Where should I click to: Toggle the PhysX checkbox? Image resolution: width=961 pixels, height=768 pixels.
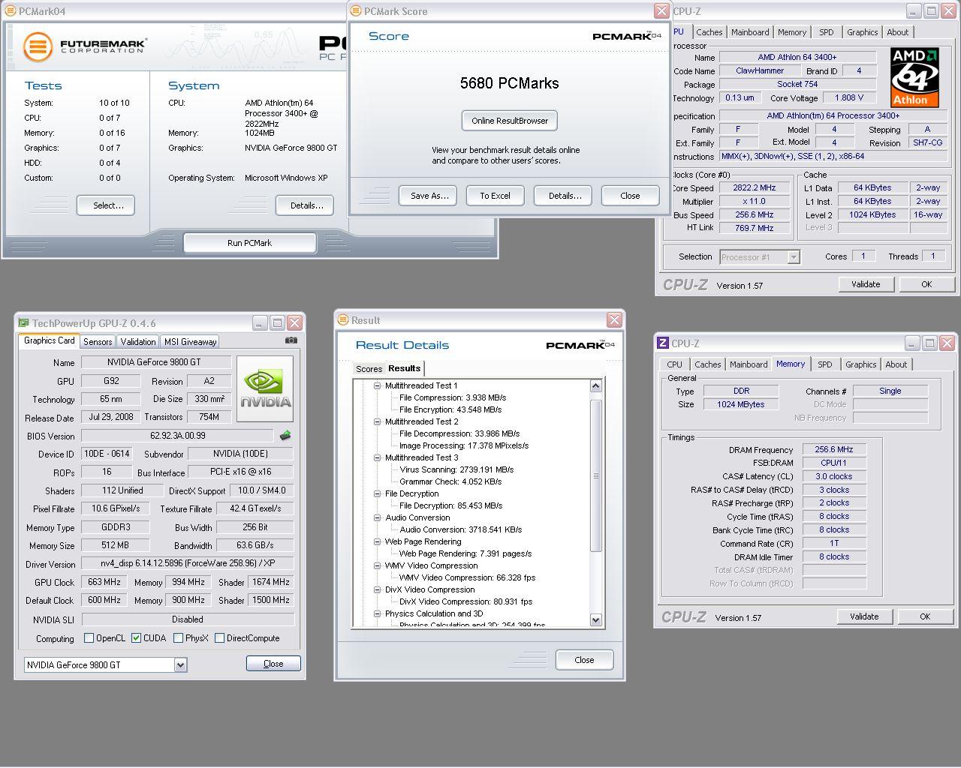click(178, 638)
